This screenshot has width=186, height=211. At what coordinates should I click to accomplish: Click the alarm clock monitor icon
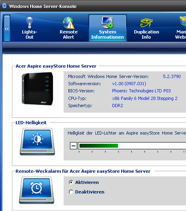[x=37, y=190]
